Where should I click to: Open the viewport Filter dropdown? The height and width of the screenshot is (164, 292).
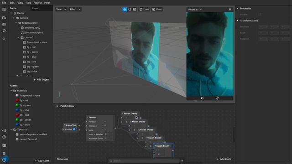tap(75, 9)
